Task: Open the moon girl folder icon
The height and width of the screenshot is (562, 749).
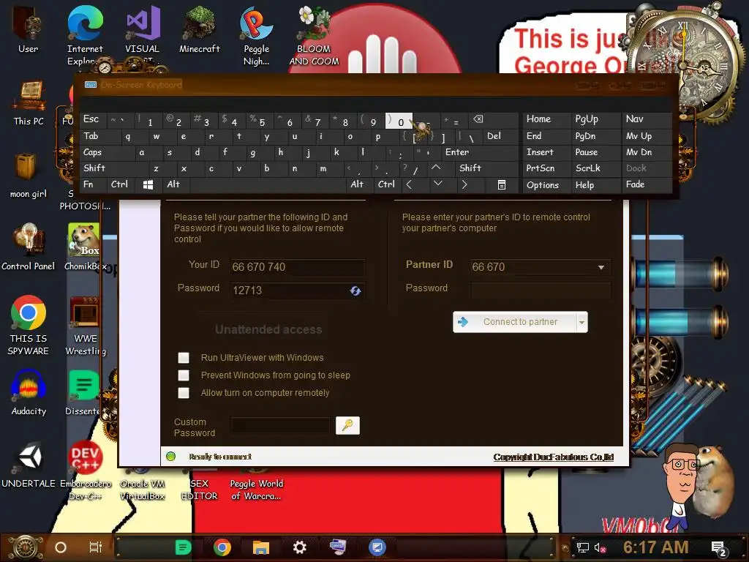Action: 29,176
